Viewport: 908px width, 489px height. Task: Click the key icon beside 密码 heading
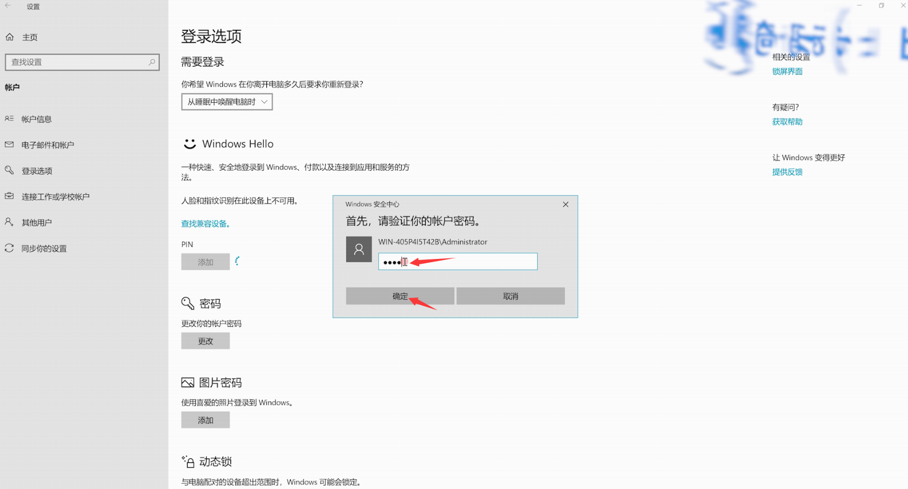(x=188, y=303)
